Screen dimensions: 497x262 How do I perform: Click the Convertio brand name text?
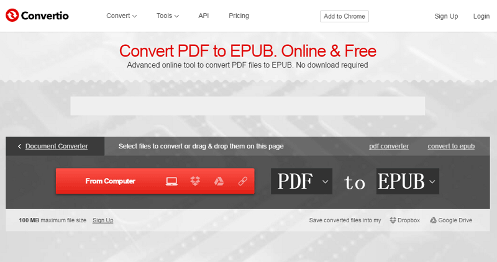[45, 16]
